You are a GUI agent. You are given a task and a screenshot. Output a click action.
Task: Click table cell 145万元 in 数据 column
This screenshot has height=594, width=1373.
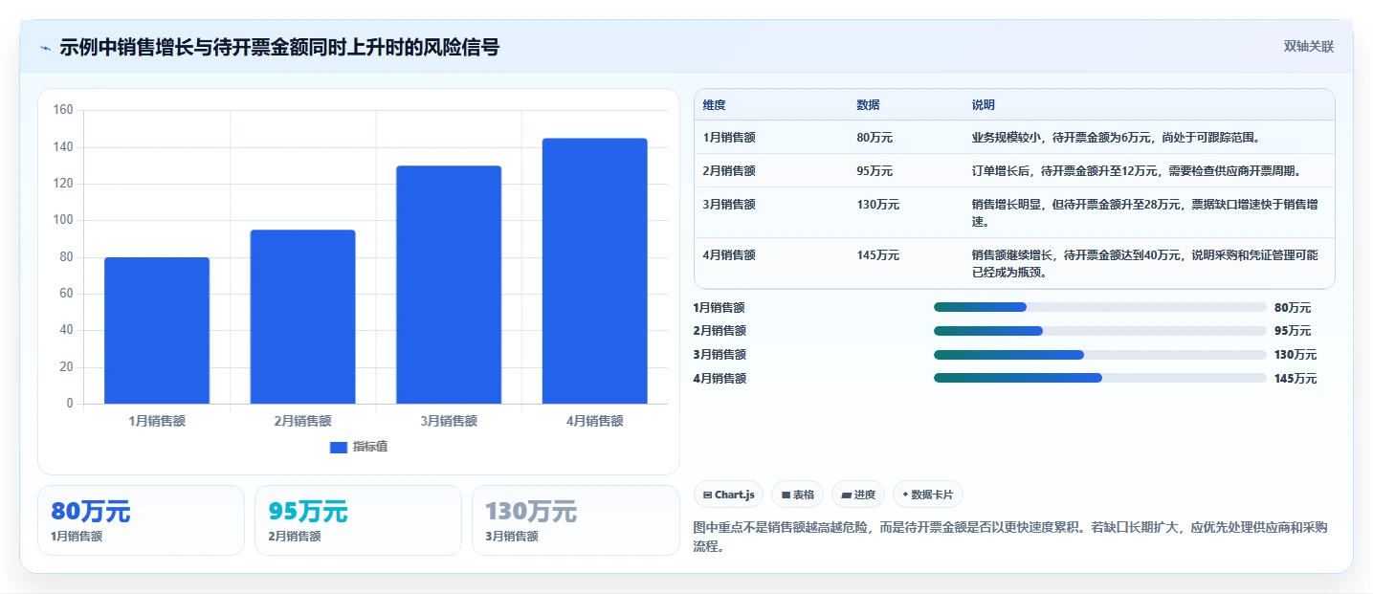[878, 255]
